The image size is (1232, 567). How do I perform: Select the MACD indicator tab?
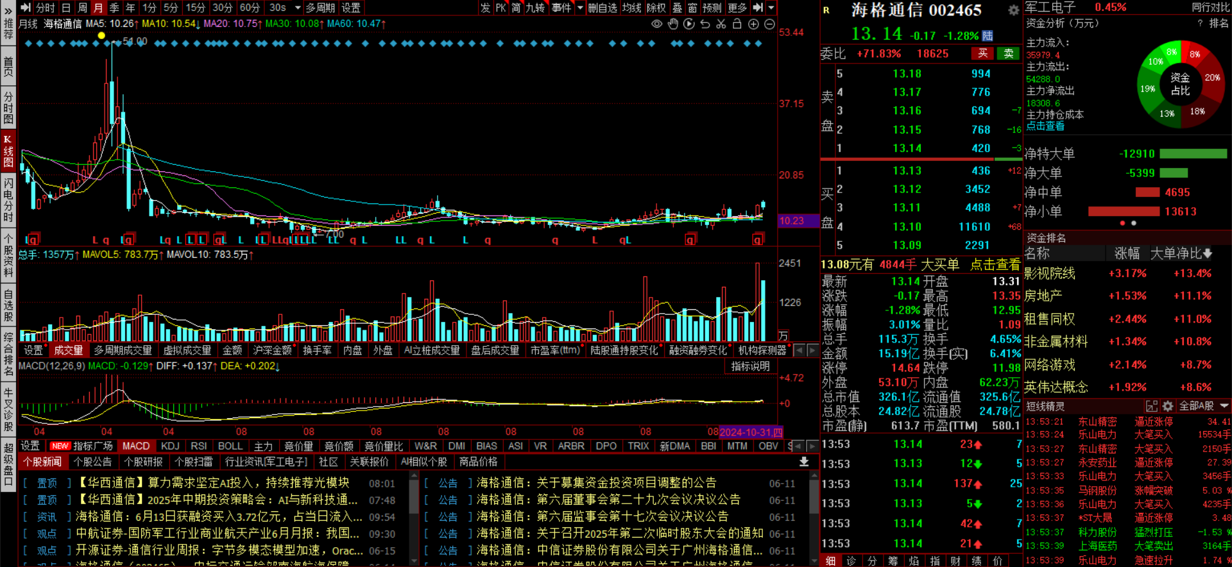pyautogui.click(x=136, y=446)
